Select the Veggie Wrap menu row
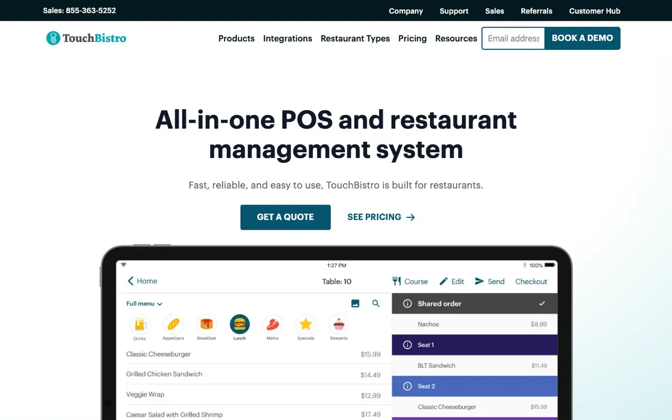Viewport: 672px width, 420px height. pyautogui.click(x=253, y=394)
